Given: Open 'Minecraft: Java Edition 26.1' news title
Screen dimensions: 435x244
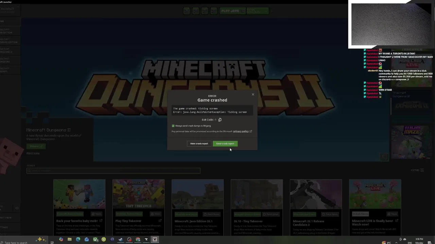Looking at the screenshot, I should [x=193, y=221].
